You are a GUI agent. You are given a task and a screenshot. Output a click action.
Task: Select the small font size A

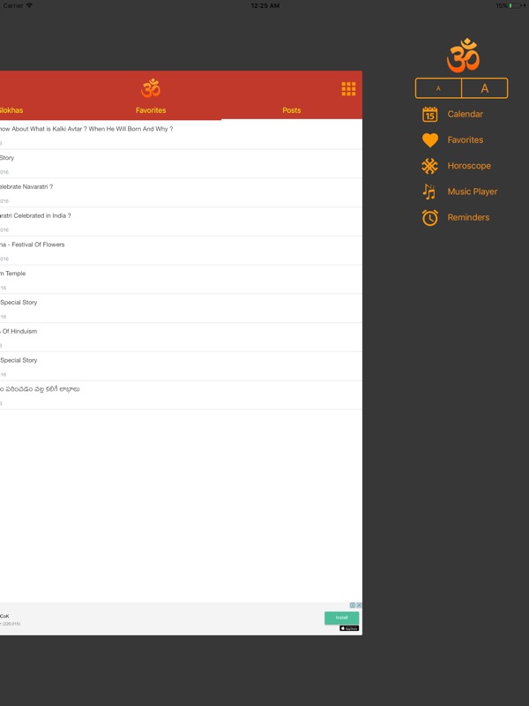(x=438, y=88)
